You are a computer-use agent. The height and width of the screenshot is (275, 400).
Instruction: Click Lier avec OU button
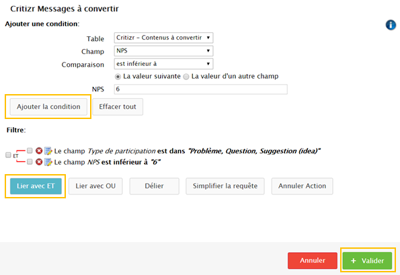(95, 186)
